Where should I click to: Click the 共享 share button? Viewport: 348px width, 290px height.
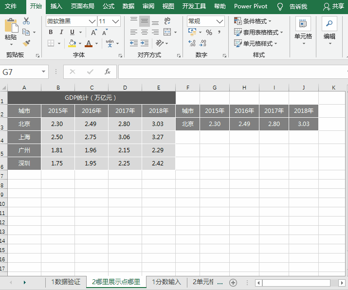pos(333,6)
